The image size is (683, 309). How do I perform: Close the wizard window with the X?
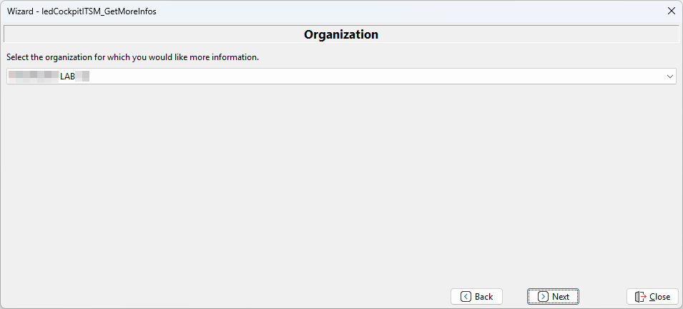(x=671, y=11)
